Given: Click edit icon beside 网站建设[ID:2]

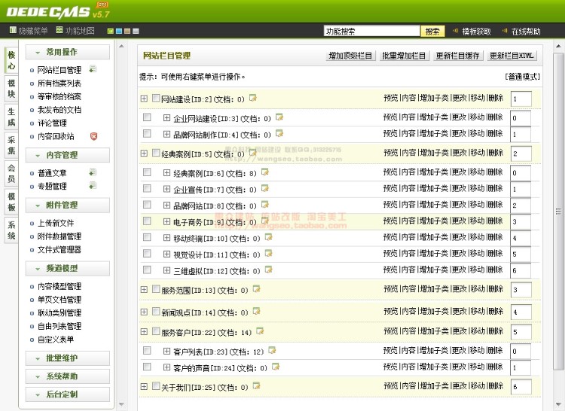Looking at the screenshot, I should pos(253,98).
